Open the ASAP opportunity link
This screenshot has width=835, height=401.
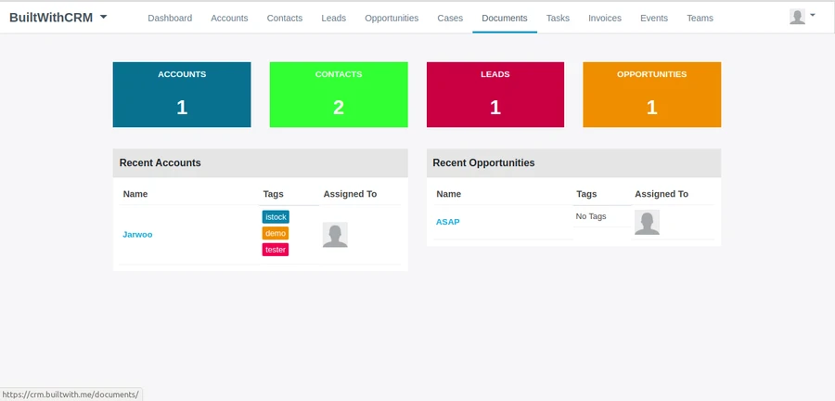coord(447,222)
